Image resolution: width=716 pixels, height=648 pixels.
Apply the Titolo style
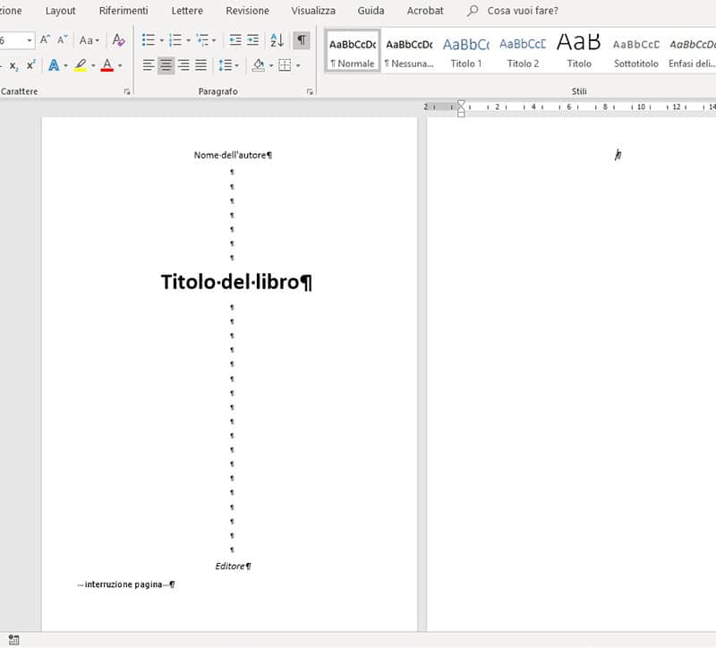pyautogui.click(x=579, y=51)
